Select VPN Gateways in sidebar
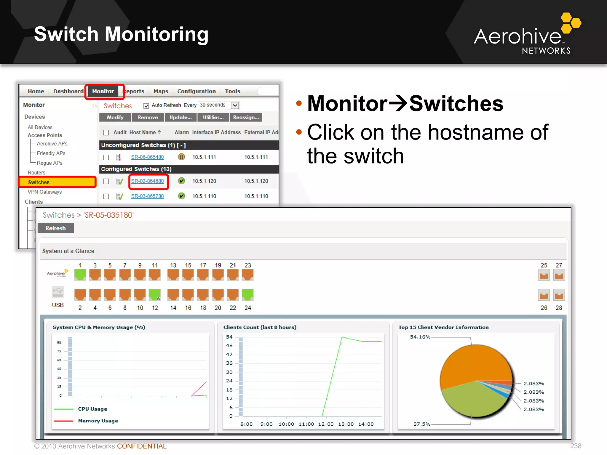607x455 pixels. point(45,192)
